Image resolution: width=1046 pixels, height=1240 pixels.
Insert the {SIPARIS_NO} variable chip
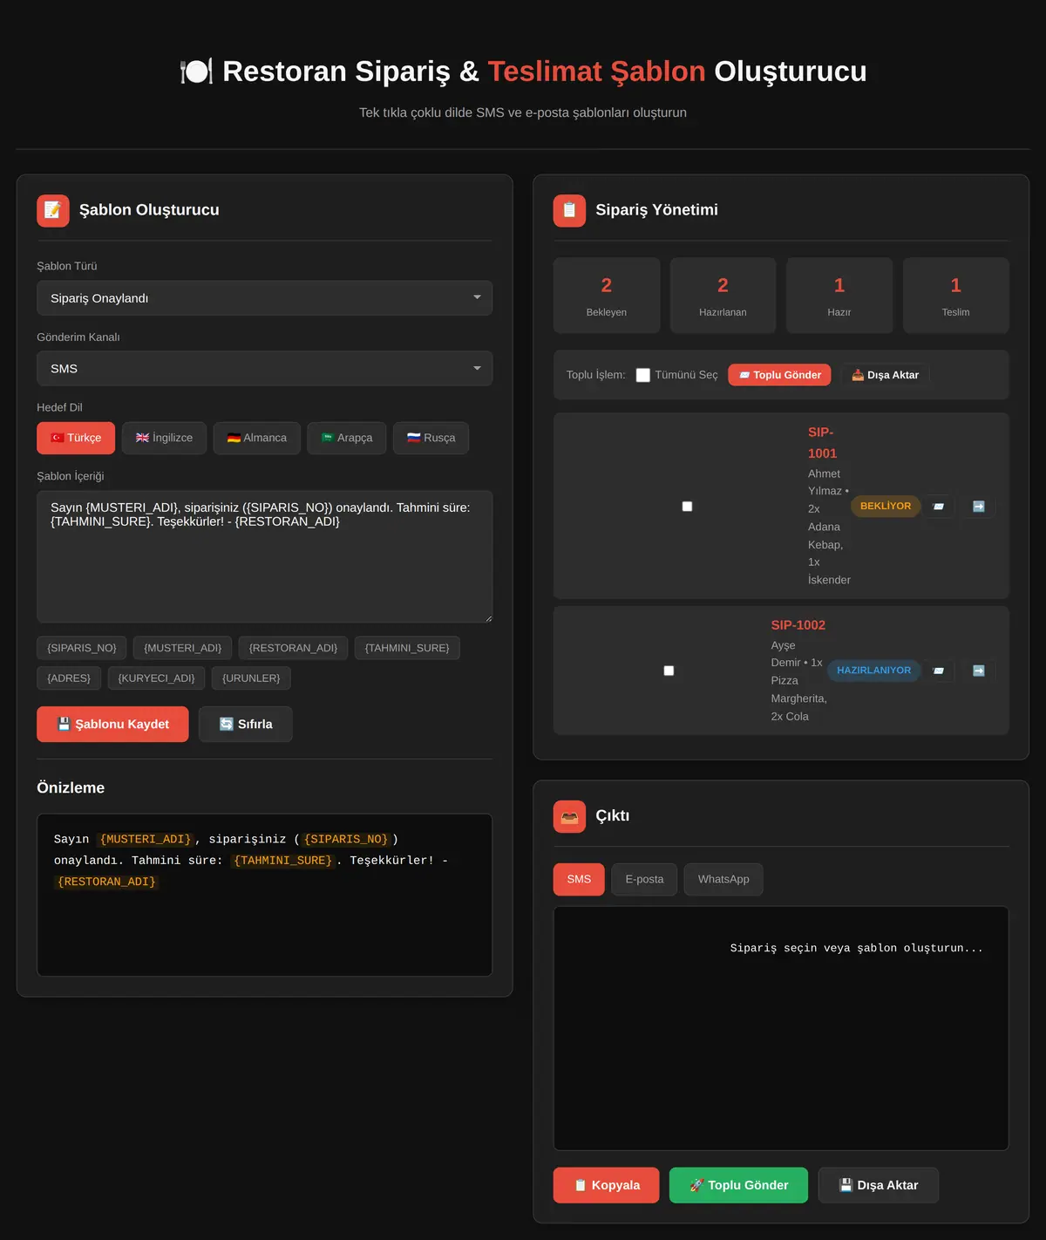point(82,648)
